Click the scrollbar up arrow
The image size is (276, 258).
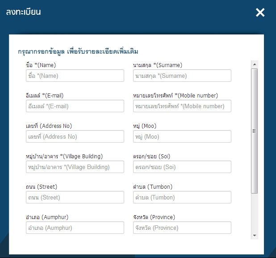tap(255, 64)
